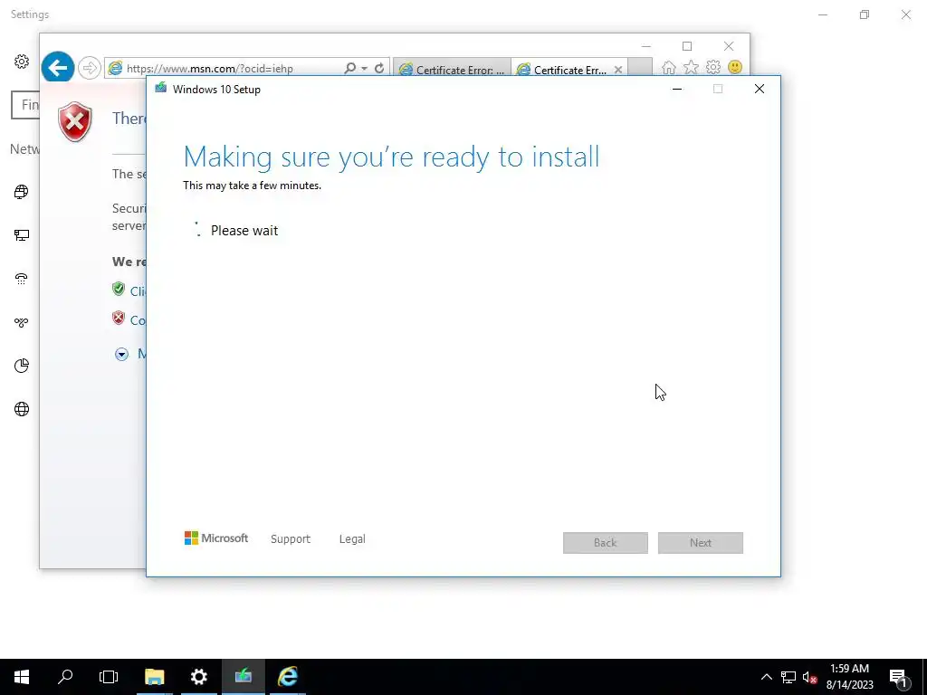Open the Windows Start menu
927x695 pixels.
[22, 677]
